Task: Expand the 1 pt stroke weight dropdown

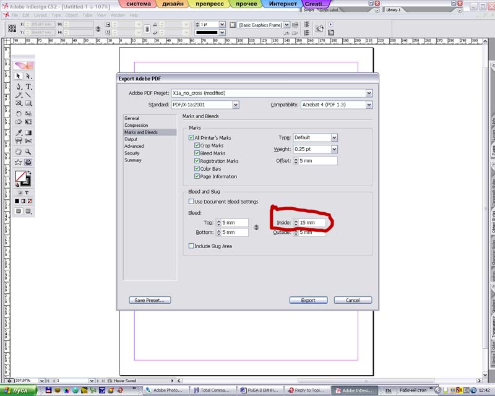Action: click(x=222, y=24)
